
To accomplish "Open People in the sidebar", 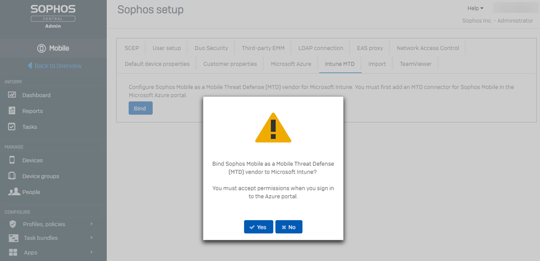I will click(31, 192).
